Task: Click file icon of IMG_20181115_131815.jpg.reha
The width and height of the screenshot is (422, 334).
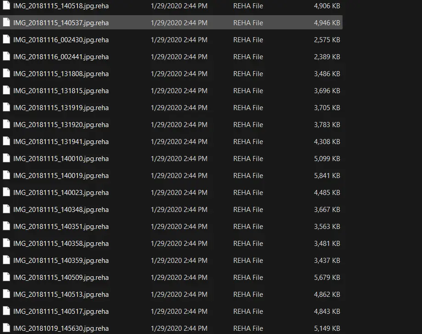Action: tap(6, 90)
